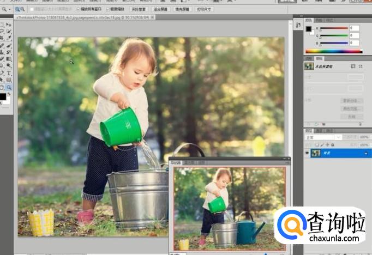This screenshot has width=372, height=255.
Task: Pick a color from the spectrum ramp
Action: (x=334, y=51)
